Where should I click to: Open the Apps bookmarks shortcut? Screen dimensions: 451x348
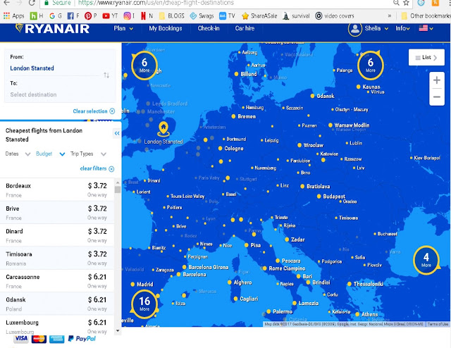coord(13,15)
